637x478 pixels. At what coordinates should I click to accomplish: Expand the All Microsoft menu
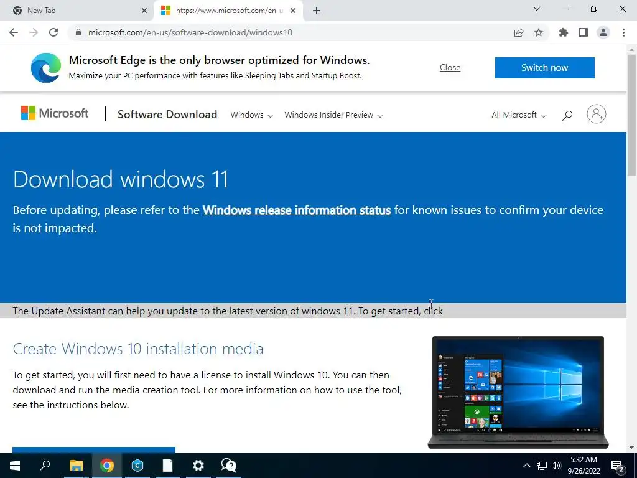[x=519, y=115]
